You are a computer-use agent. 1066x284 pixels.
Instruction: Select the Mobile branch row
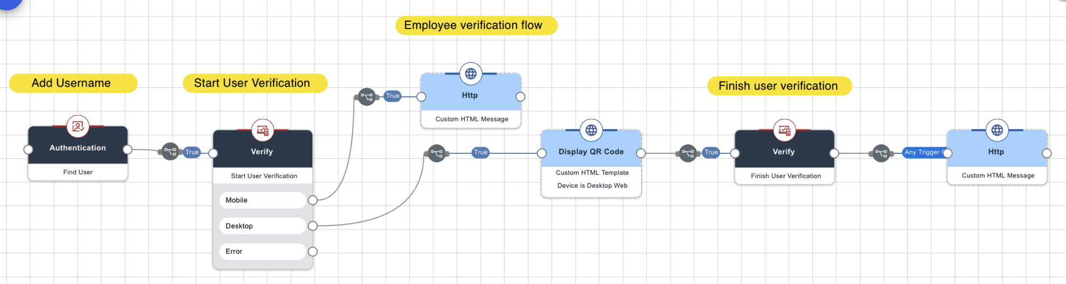point(263,200)
